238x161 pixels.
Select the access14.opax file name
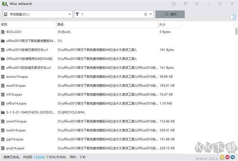click(17, 77)
